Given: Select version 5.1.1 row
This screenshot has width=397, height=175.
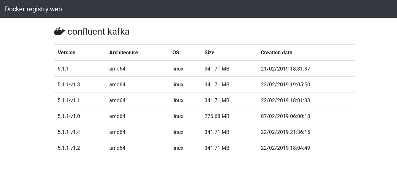Looking at the screenshot, I should [63, 69].
